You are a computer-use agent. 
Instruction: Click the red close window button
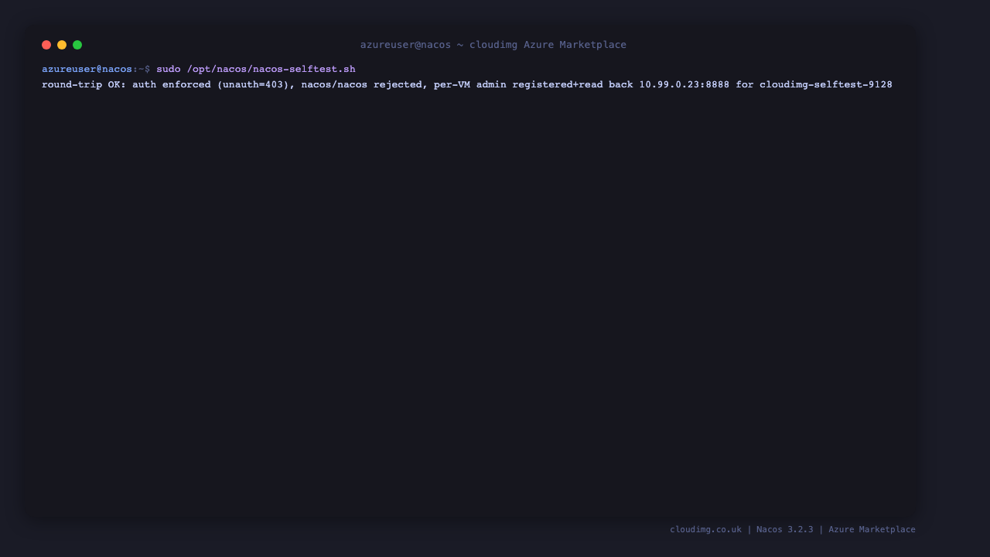click(46, 45)
